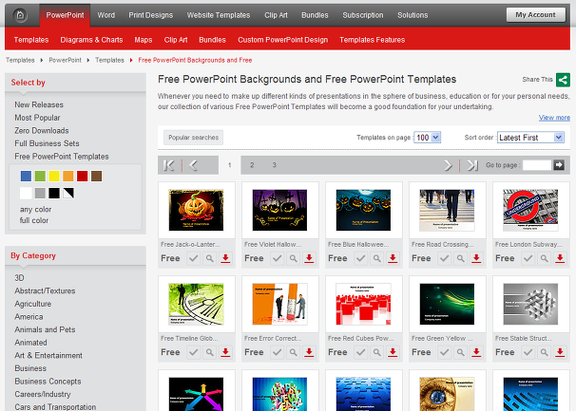Check the Free Error Correction template checkmark
The height and width of the screenshot is (411, 576).
point(277,352)
